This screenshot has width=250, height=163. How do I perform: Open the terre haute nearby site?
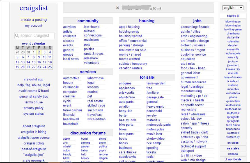click(233, 125)
